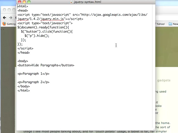Click the editor's vertical scrollbar track
This screenshot has width=178, height=133.
(154, 66)
